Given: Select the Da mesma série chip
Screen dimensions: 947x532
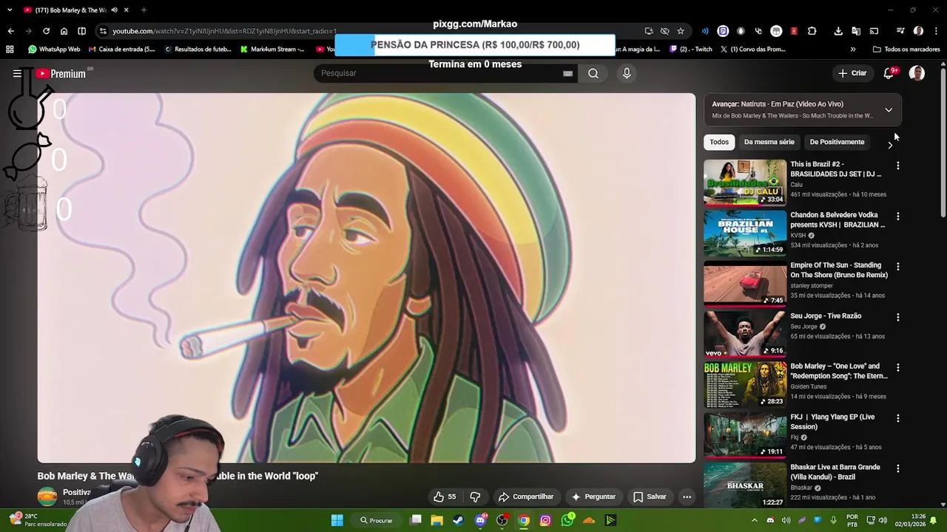Looking at the screenshot, I should [769, 142].
